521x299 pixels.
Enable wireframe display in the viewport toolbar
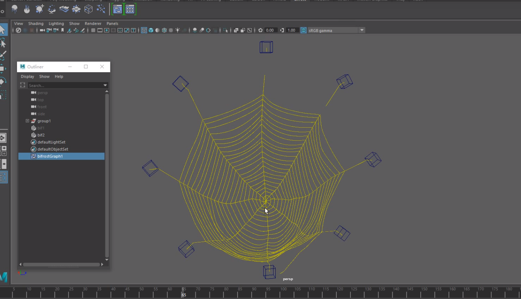pyautogui.click(x=144, y=30)
